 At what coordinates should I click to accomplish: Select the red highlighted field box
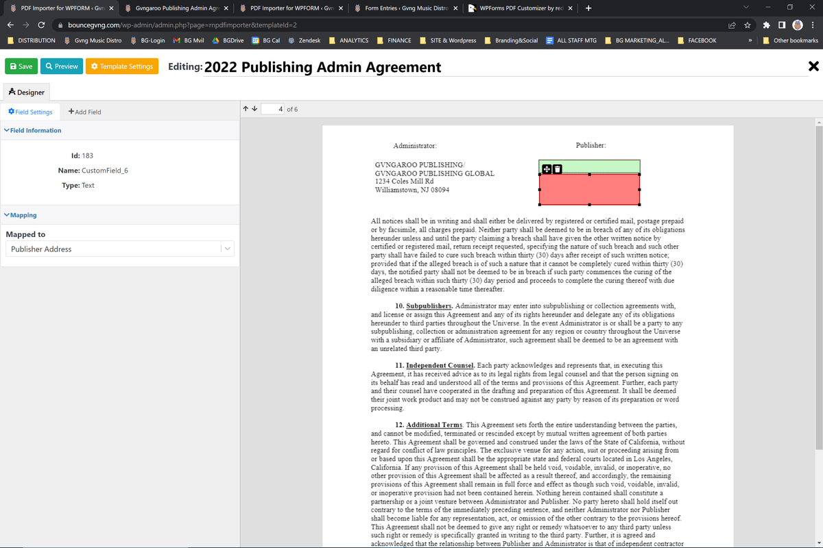point(589,190)
